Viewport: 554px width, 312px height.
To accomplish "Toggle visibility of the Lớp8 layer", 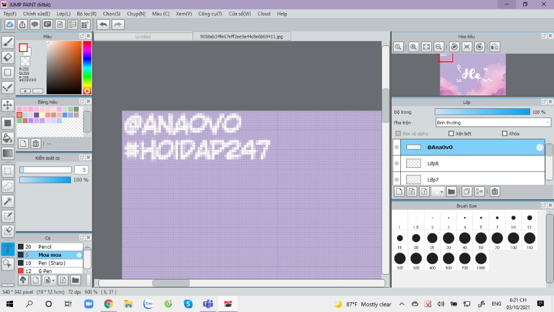I will 397,164.
